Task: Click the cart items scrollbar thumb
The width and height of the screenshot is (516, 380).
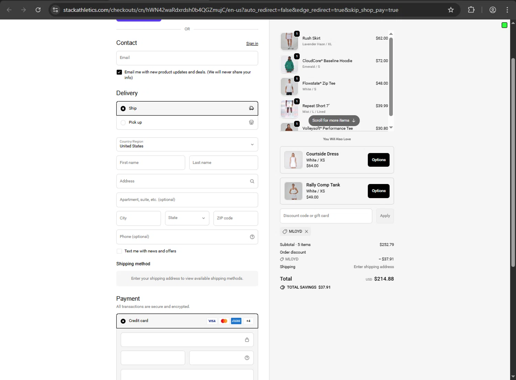Action: (x=391, y=77)
